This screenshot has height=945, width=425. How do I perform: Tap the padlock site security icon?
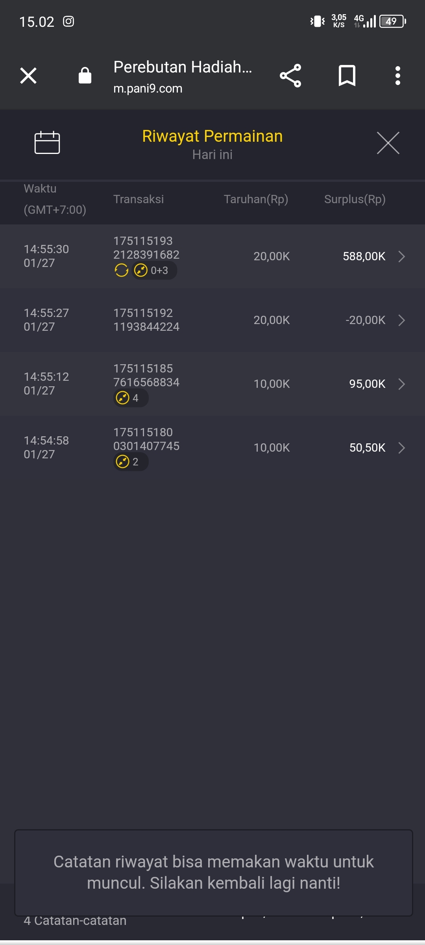pyautogui.click(x=85, y=76)
